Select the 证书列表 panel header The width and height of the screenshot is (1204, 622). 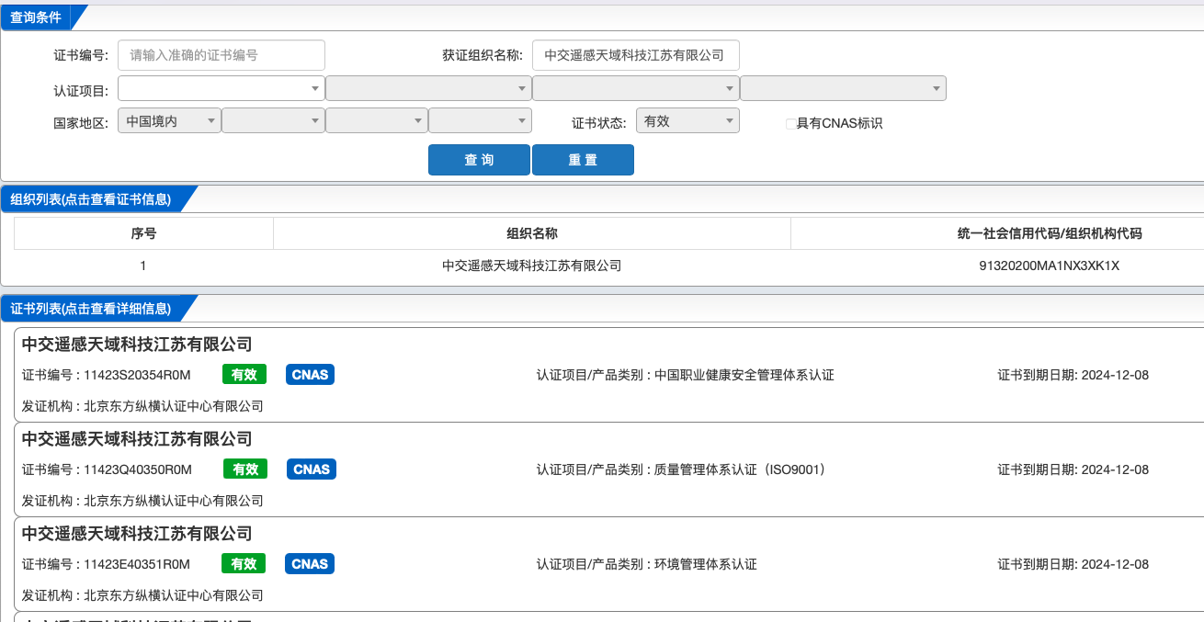click(x=90, y=309)
